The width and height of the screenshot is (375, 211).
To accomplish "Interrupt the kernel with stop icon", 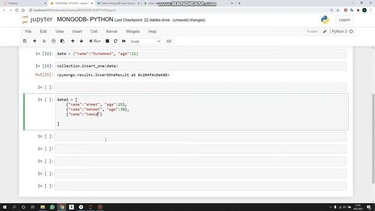I will 107,41.
